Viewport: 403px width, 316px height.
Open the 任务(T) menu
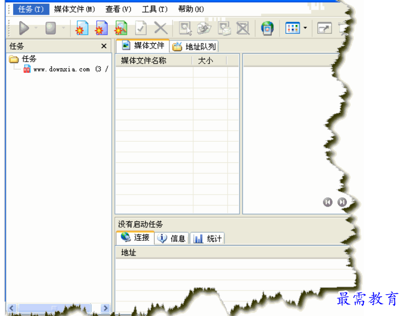[x=31, y=9]
